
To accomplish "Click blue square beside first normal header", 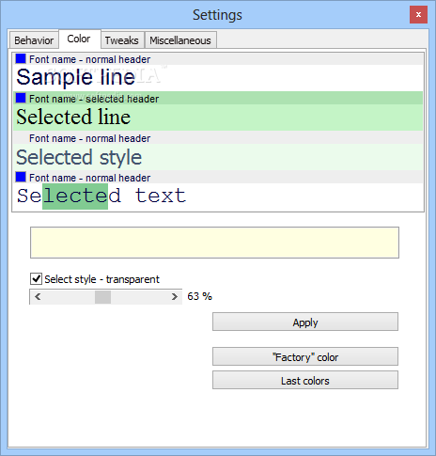I will [21, 58].
